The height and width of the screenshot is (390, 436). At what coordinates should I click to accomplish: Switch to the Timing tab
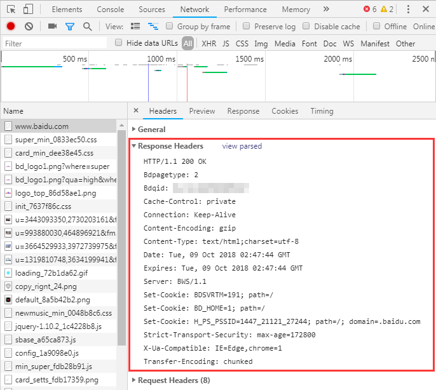pos(322,111)
